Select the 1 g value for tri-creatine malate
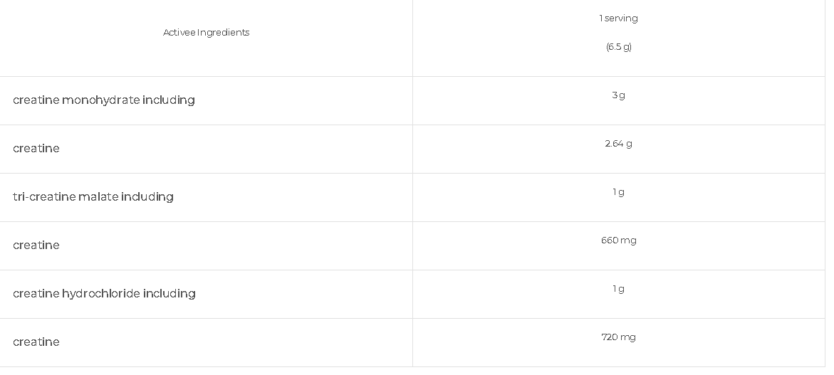This screenshot has height=375, width=834. tap(618, 192)
